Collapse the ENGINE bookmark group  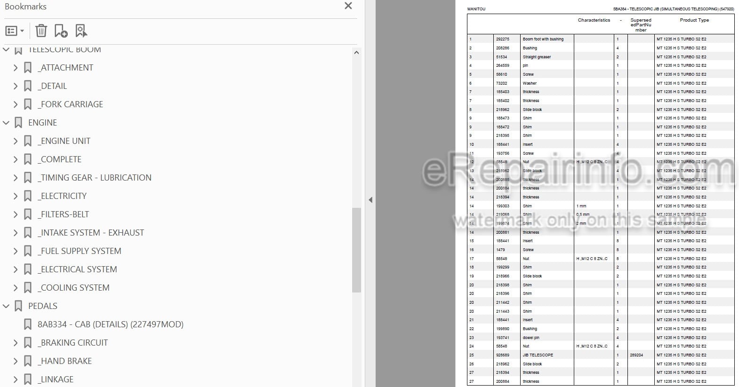tap(6, 123)
